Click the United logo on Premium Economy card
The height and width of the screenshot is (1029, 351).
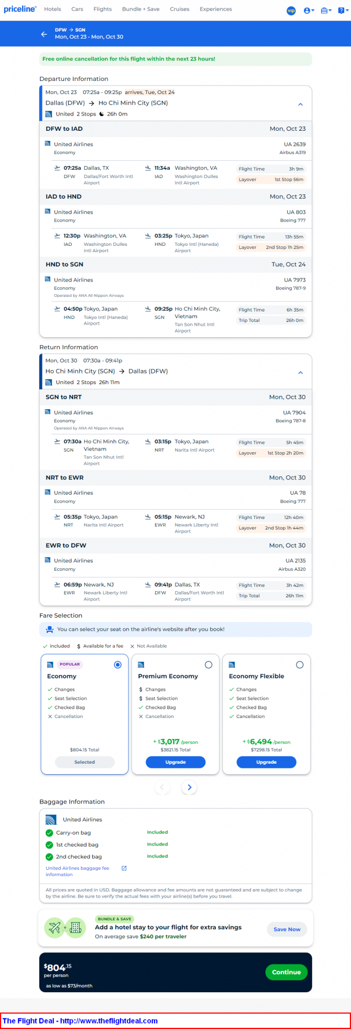141,664
